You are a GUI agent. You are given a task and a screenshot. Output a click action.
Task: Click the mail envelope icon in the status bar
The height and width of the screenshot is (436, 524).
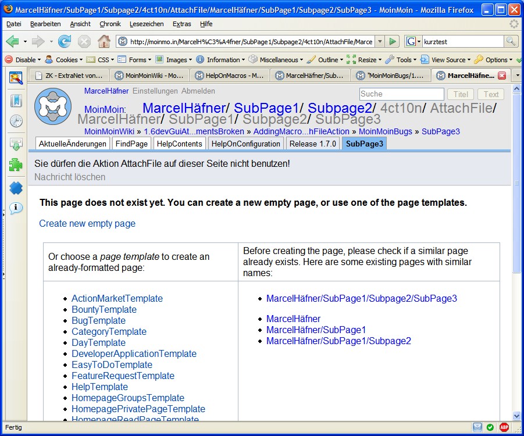477,427
